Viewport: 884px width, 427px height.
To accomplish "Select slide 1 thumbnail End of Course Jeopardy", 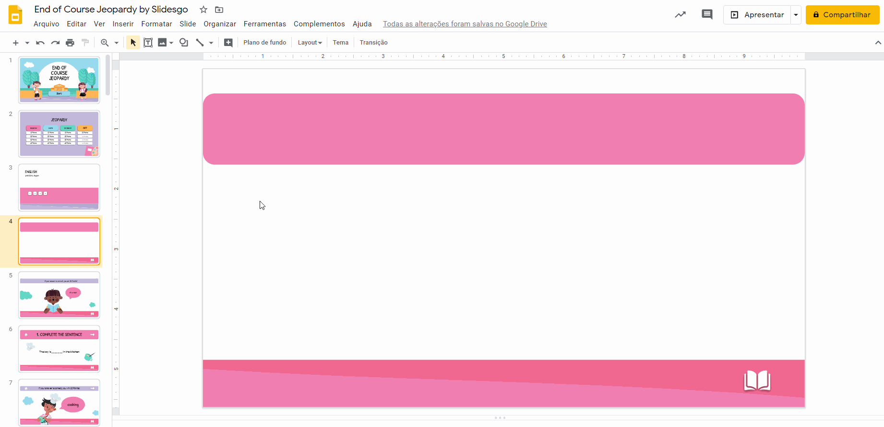I will (59, 80).
